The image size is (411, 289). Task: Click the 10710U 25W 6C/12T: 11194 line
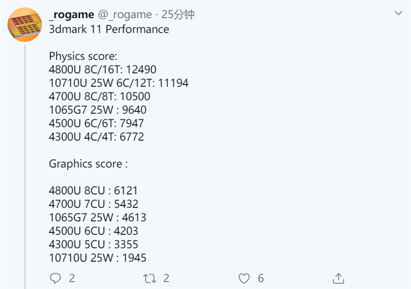(x=119, y=83)
